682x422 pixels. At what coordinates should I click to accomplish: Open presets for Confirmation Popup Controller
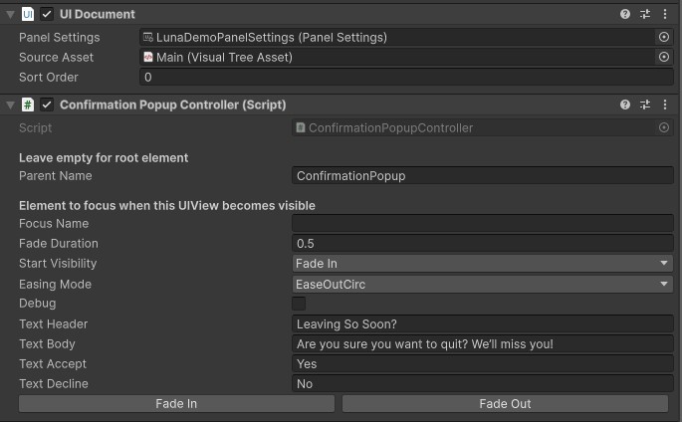pyautogui.click(x=645, y=105)
